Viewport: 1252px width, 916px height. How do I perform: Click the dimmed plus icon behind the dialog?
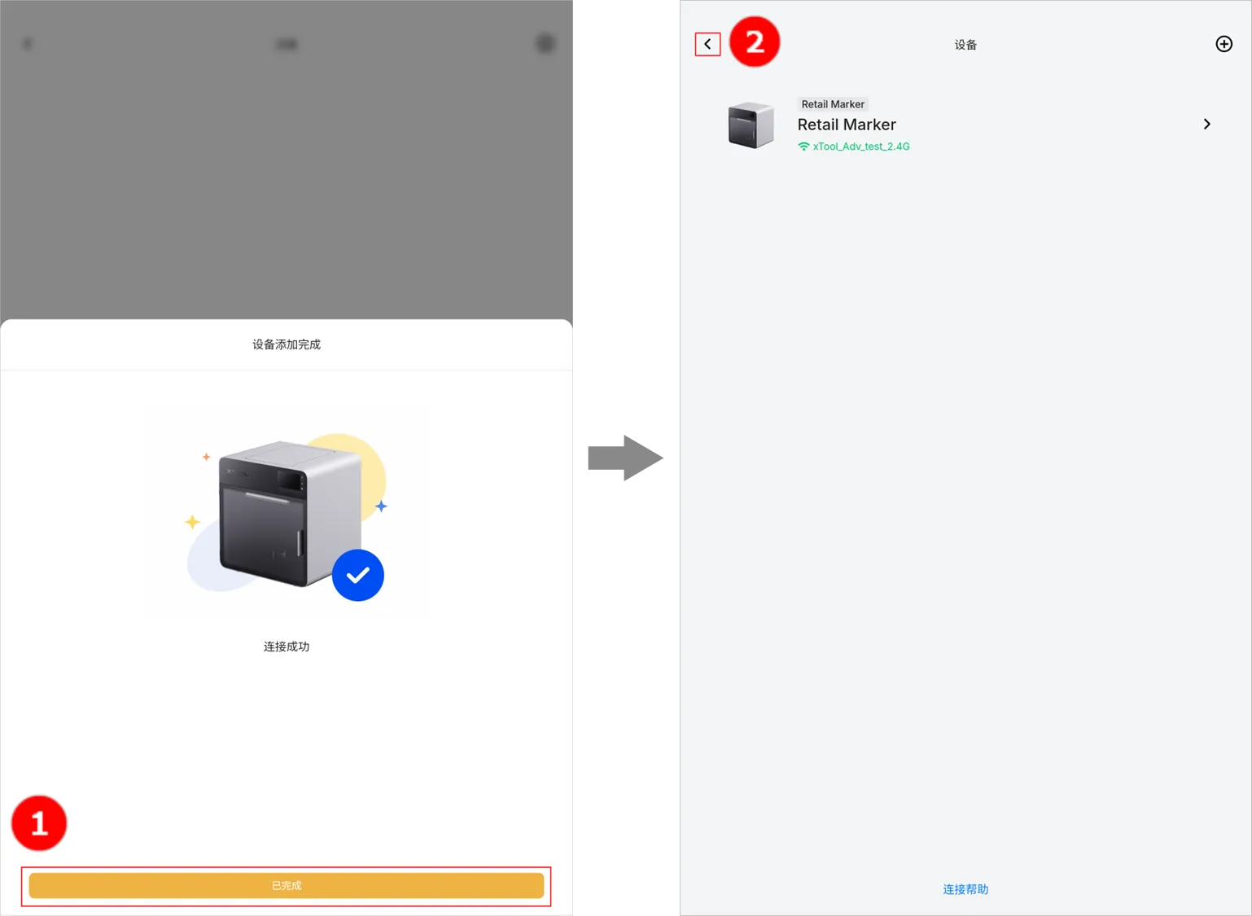coord(545,44)
